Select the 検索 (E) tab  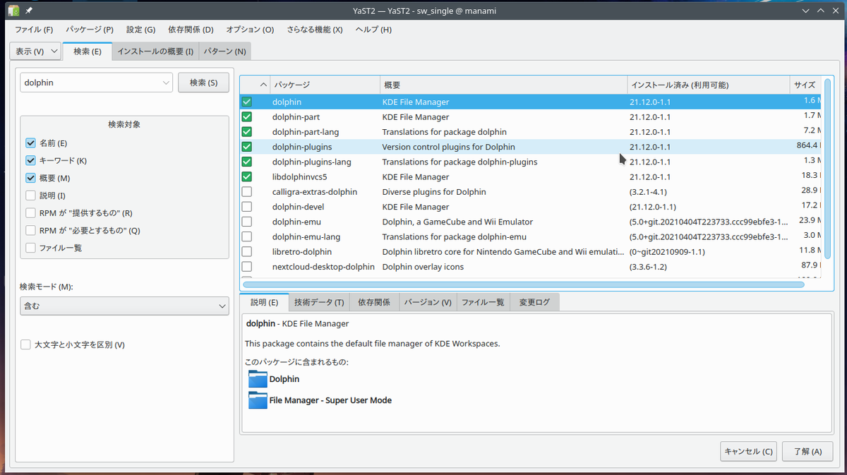pyautogui.click(x=88, y=51)
